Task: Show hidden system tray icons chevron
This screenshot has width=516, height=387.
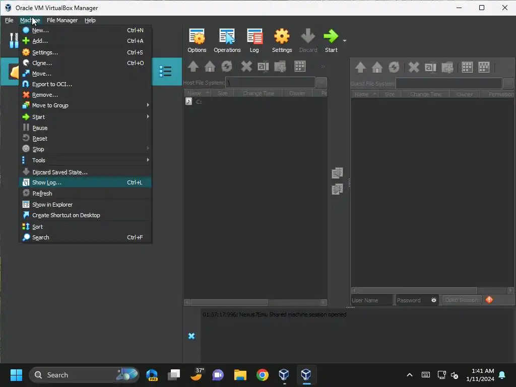Action: [410, 375]
